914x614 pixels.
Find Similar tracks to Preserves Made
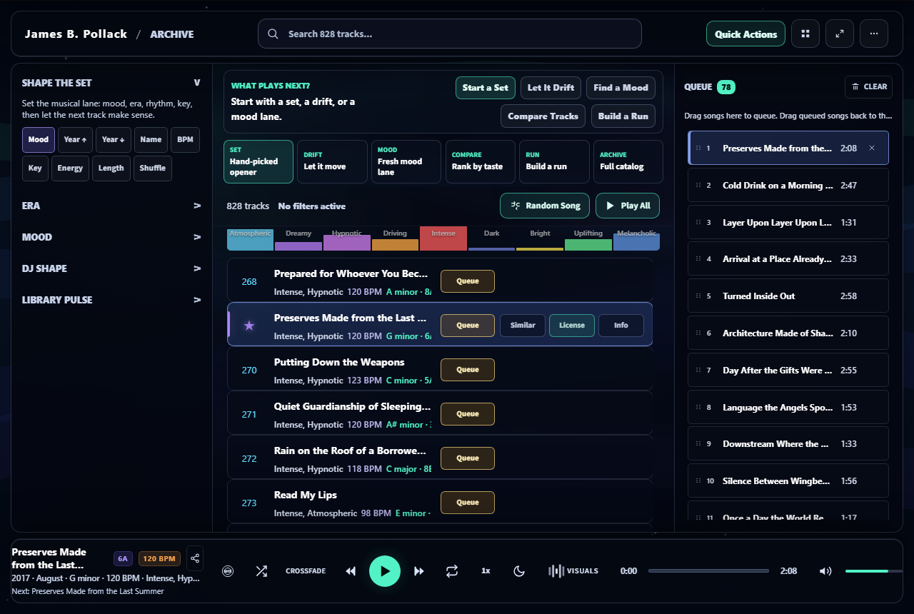click(523, 326)
